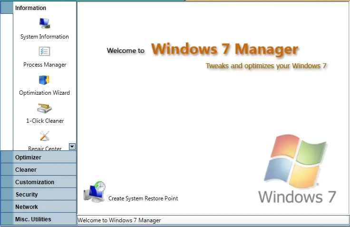Click the Repair Center label

45,148
